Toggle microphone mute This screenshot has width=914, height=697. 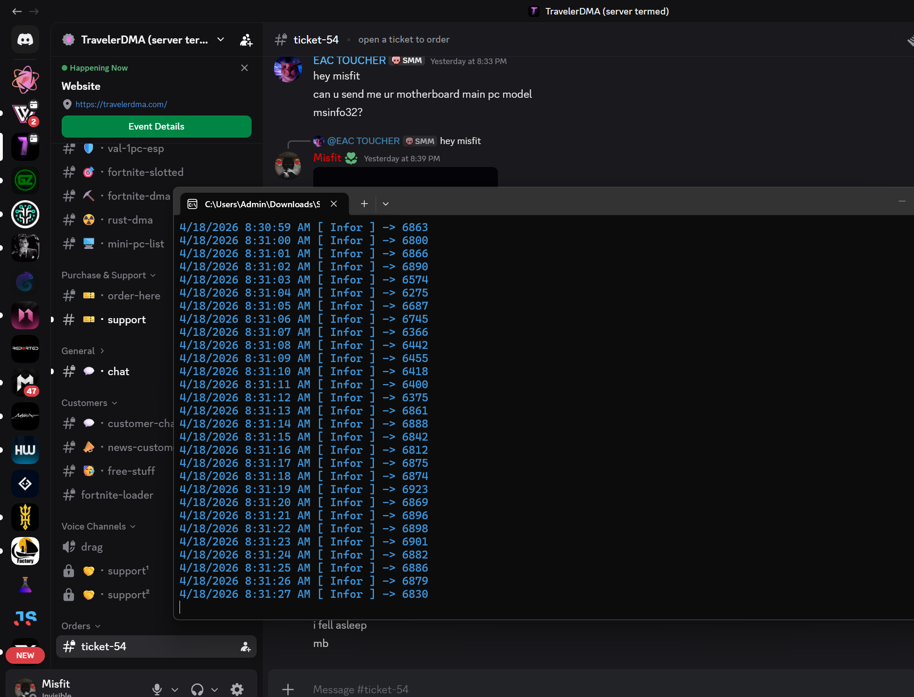coord(157,689)
